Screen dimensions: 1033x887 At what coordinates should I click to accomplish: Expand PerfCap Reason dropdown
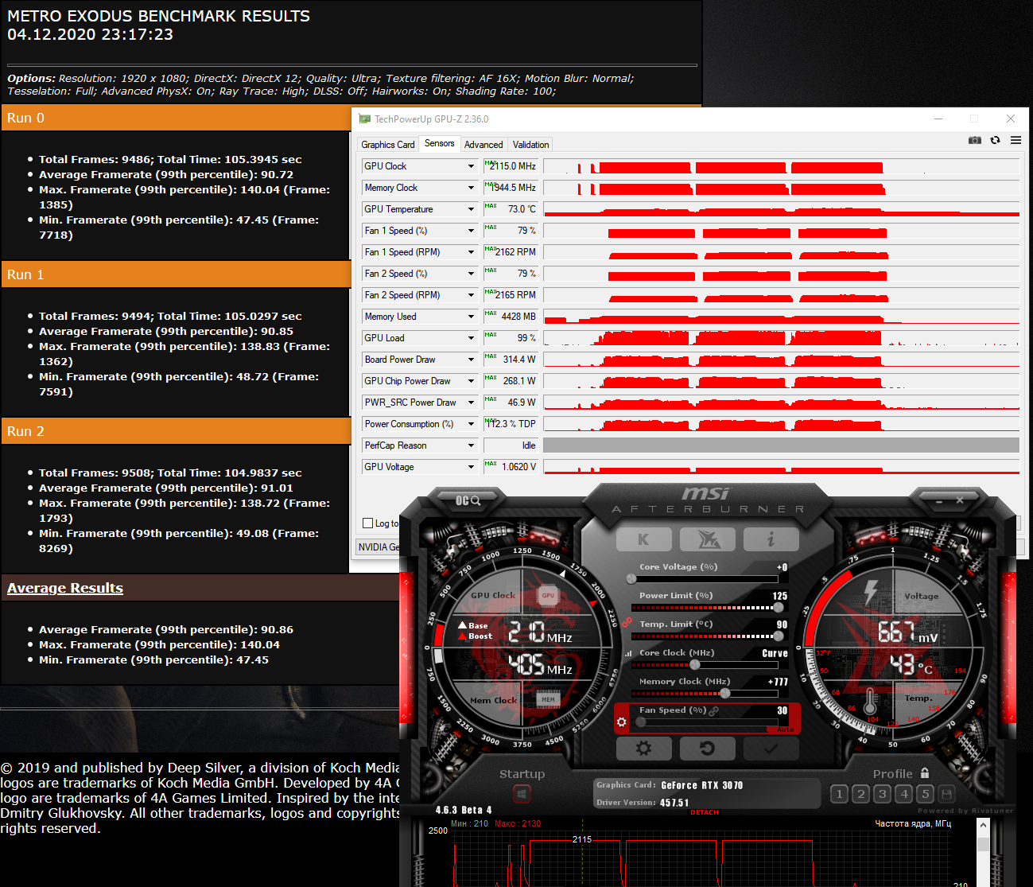[x=471, y=445]
